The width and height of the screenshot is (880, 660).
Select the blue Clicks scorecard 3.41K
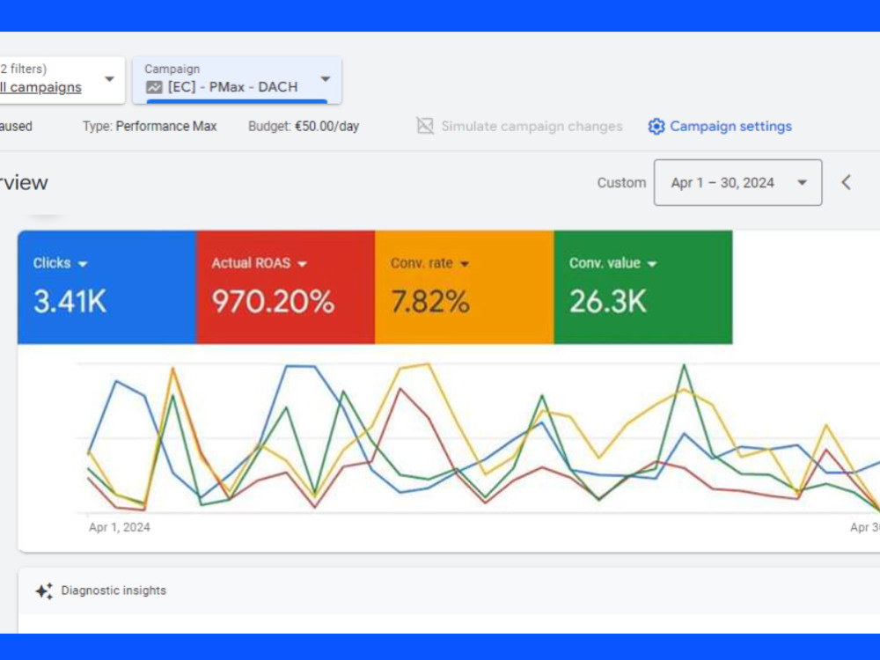(x=106, y=287)
